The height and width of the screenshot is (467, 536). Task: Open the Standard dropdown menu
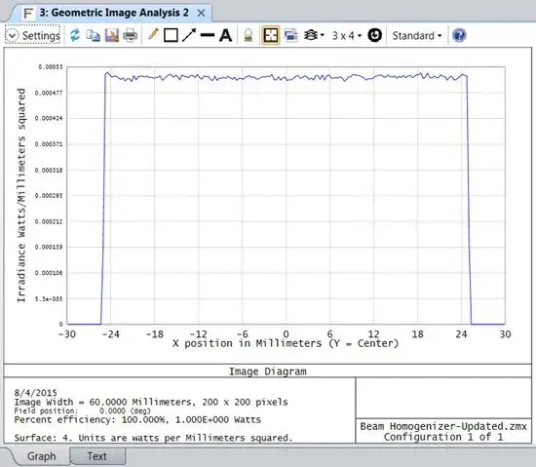point(417,35)
